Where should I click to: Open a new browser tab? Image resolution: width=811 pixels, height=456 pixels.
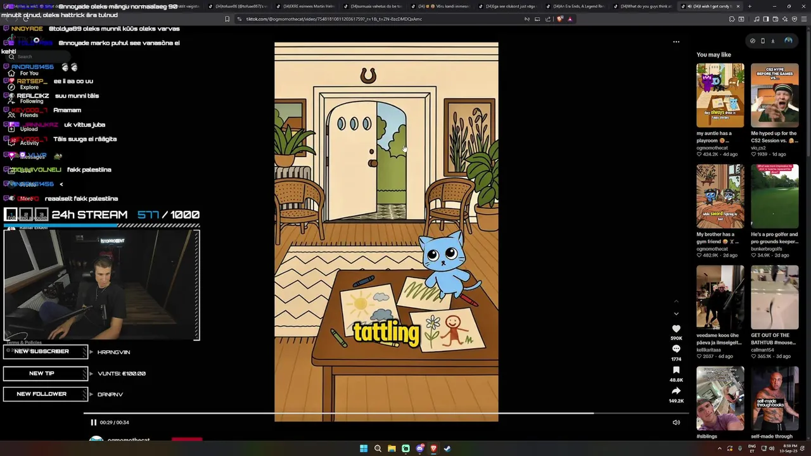pyautogui.click(x=750, y=6)
